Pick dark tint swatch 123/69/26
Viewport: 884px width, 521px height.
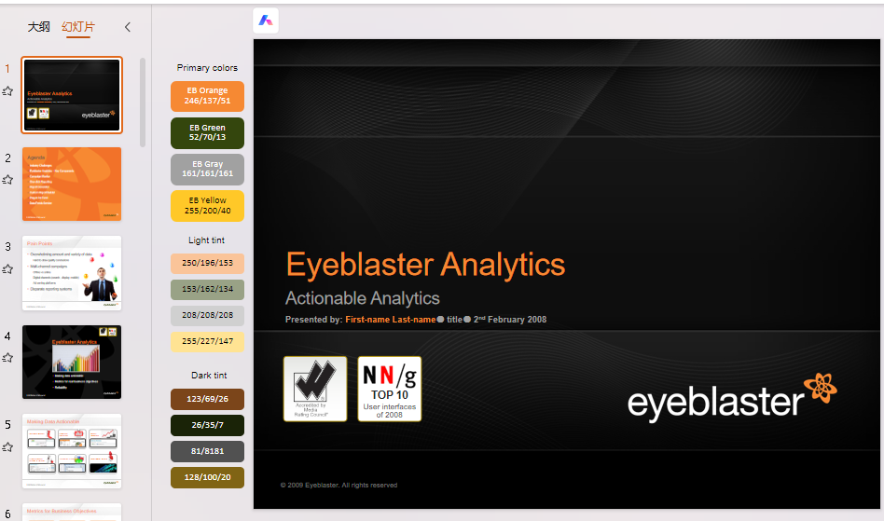coord(207,399)
